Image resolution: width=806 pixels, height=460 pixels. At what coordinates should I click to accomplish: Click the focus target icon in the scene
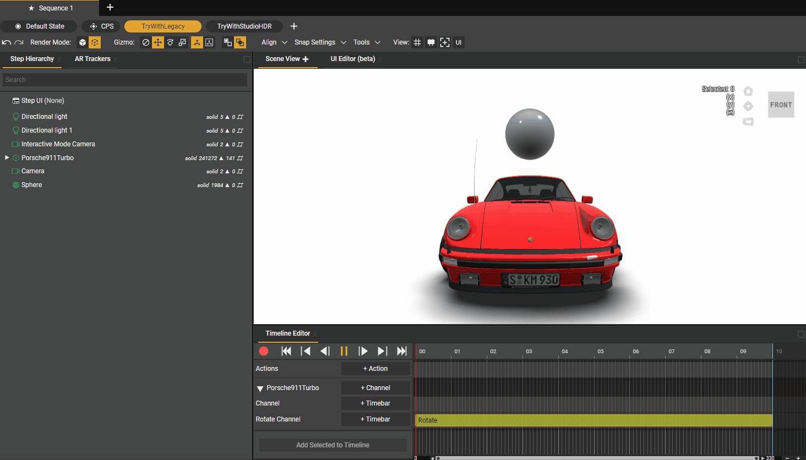[748, 106]
